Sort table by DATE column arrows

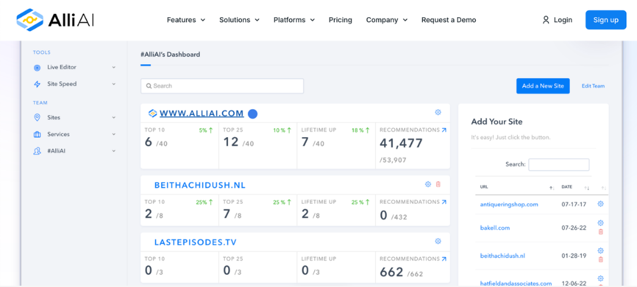587,188
